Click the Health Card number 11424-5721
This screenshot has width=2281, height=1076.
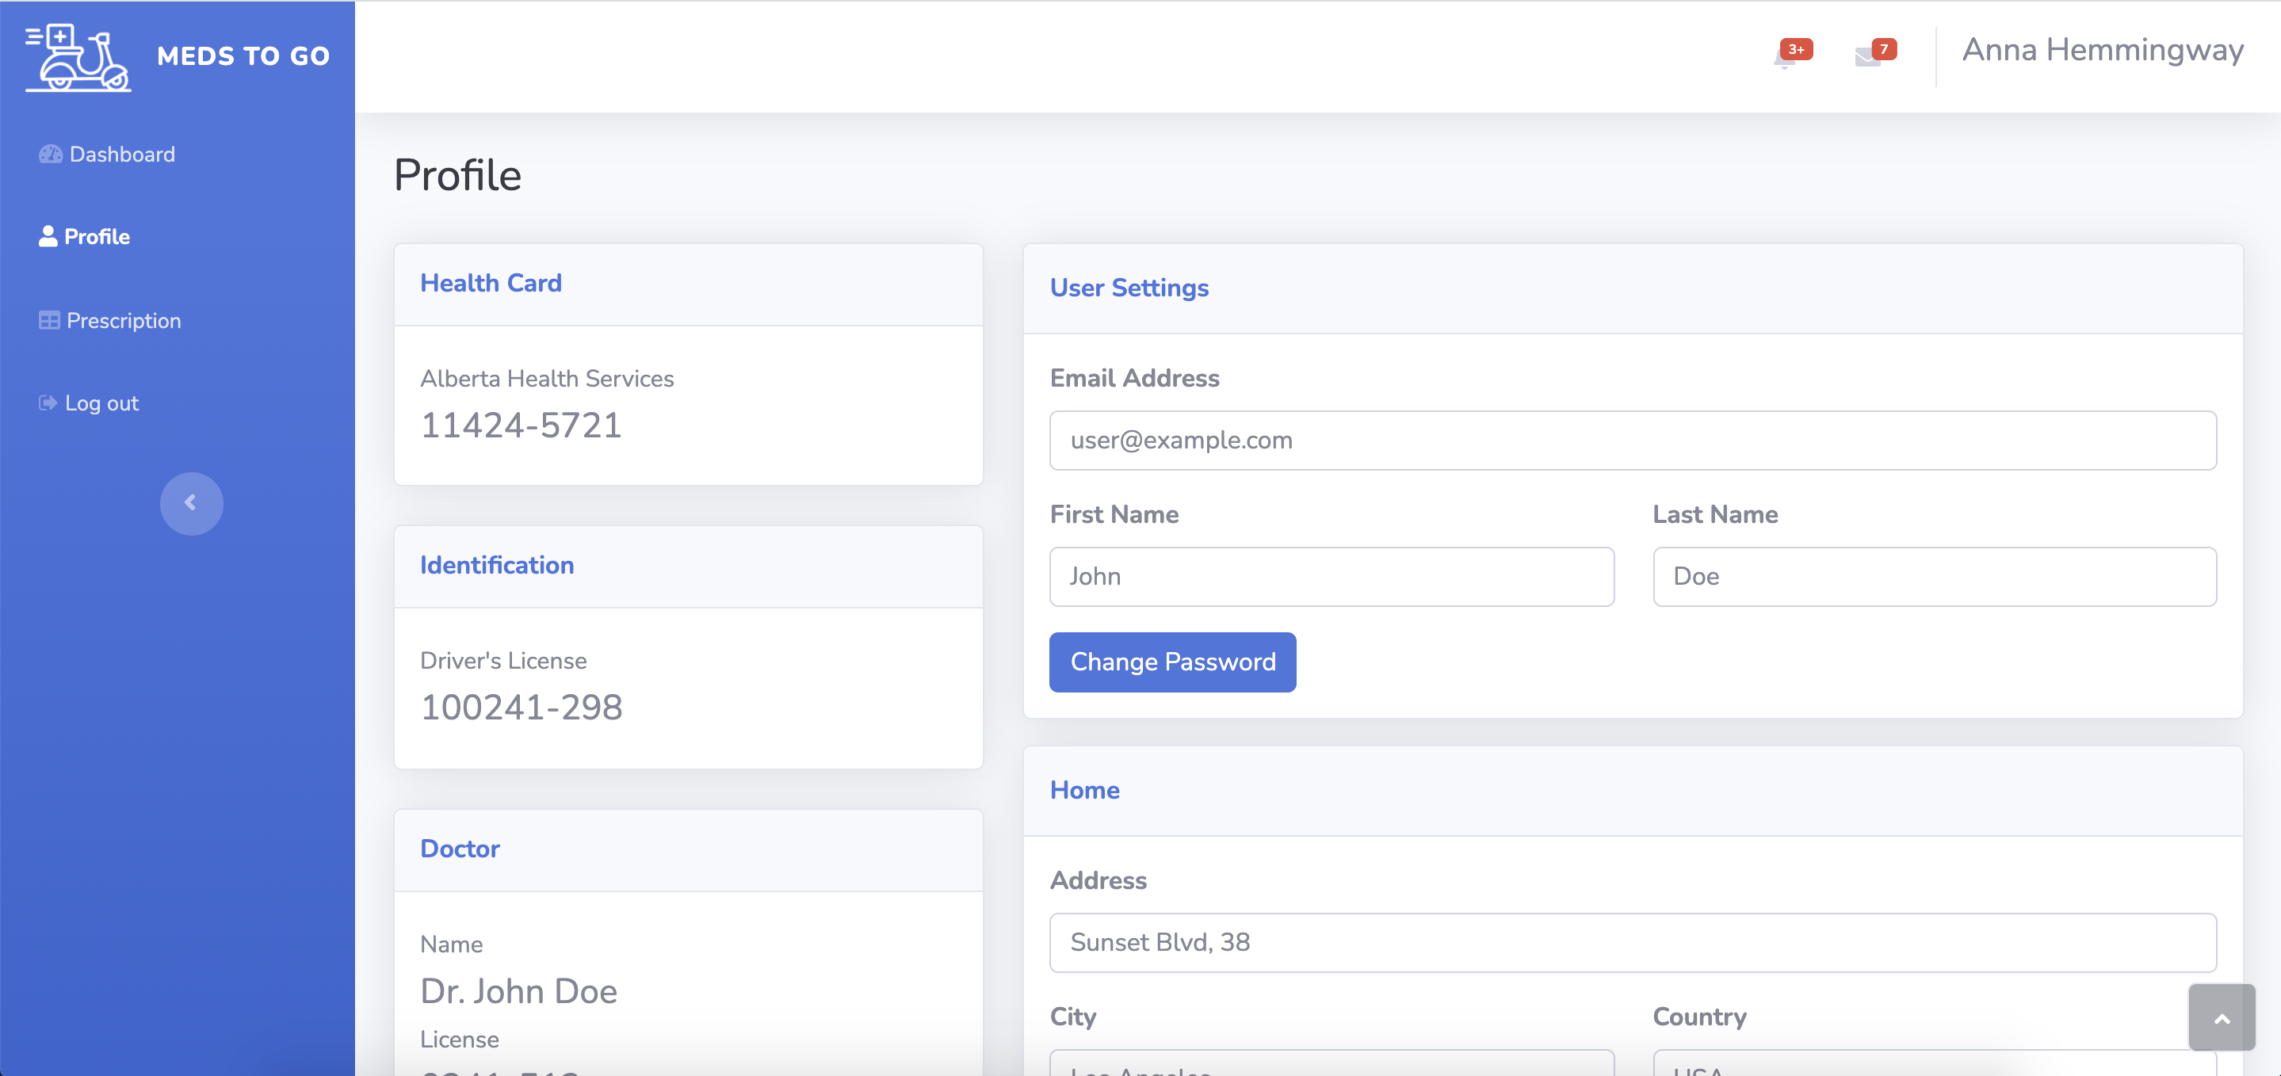point(521,426)
